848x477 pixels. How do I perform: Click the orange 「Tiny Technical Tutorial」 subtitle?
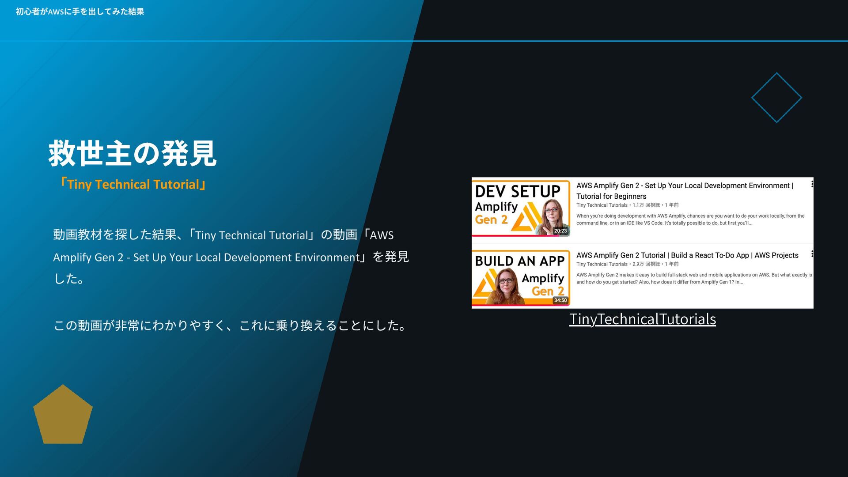click(x=132, y=184)
